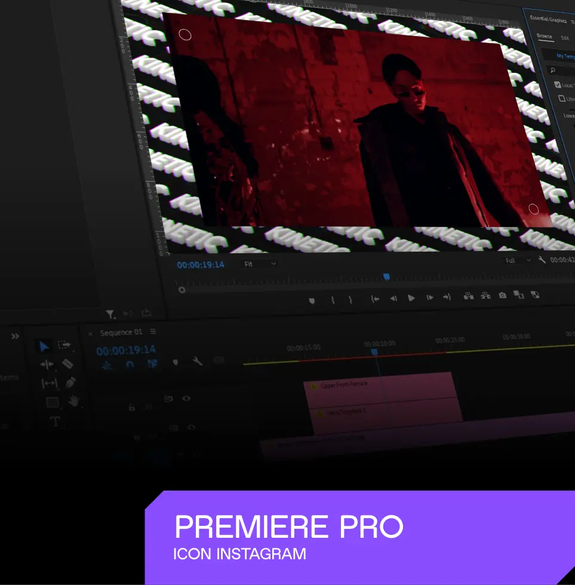The height and width of the screenshot is (585, 575).
Task: Click the Essential Graphics search field
Action: point(562,70)
